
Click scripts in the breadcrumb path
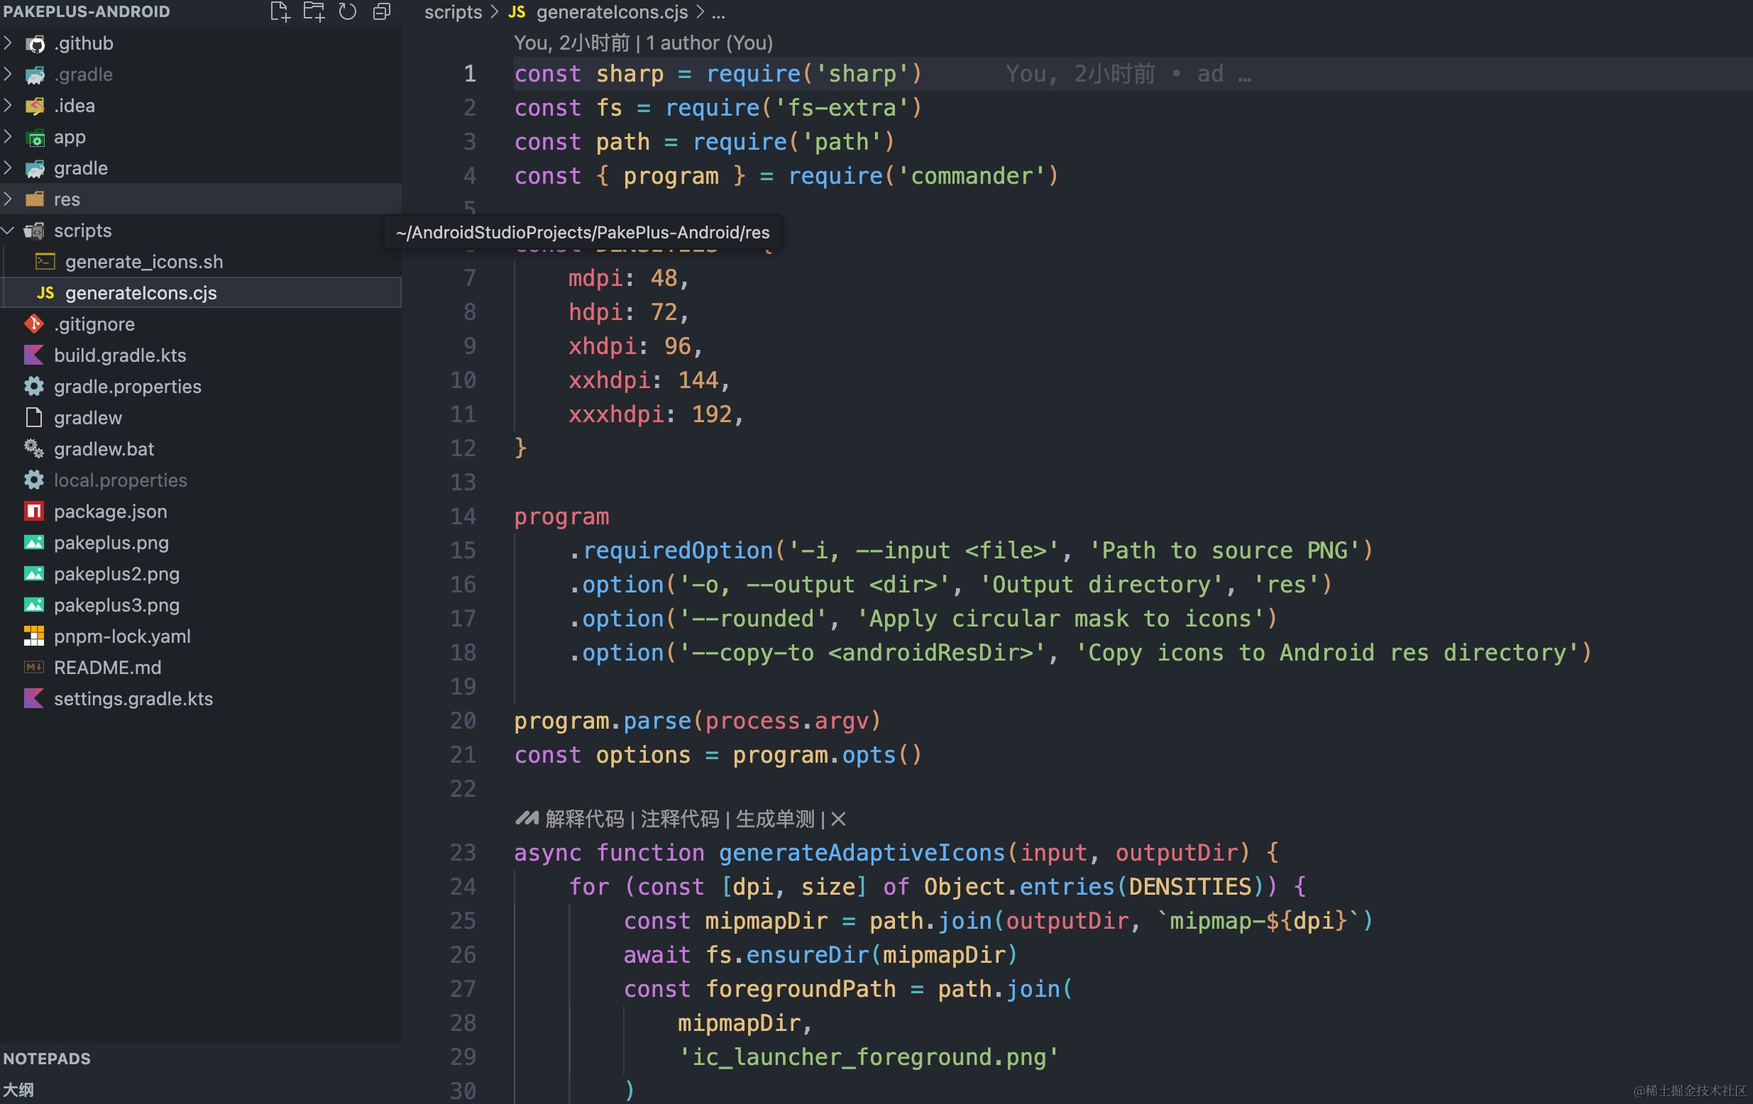[x=453, y=11]
